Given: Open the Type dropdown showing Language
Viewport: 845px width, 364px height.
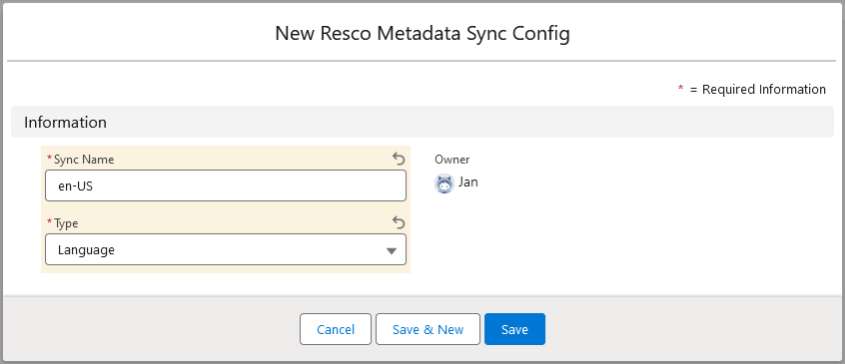Looking at the screenshot, I should pos(226,249).
